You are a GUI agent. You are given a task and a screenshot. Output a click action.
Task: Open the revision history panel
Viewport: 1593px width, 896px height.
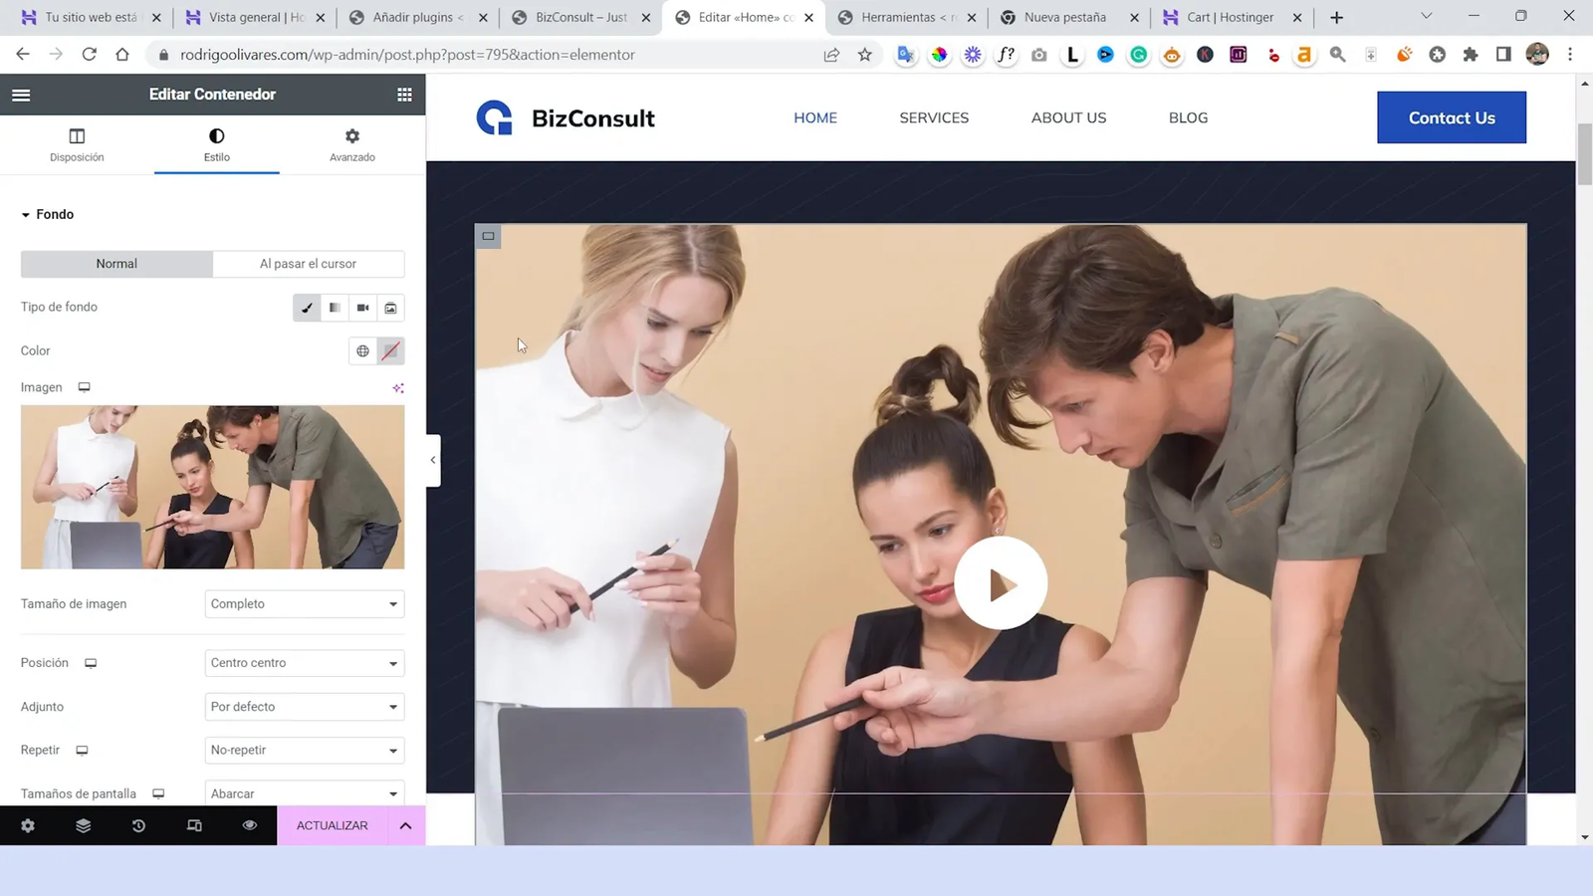(x=138, y=825)
